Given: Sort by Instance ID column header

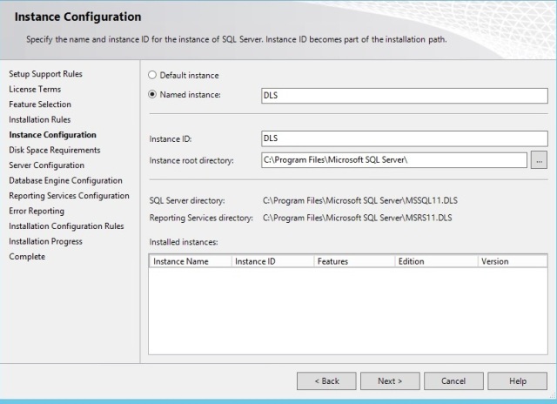Looking at the screenshot, I should point(272,261).
